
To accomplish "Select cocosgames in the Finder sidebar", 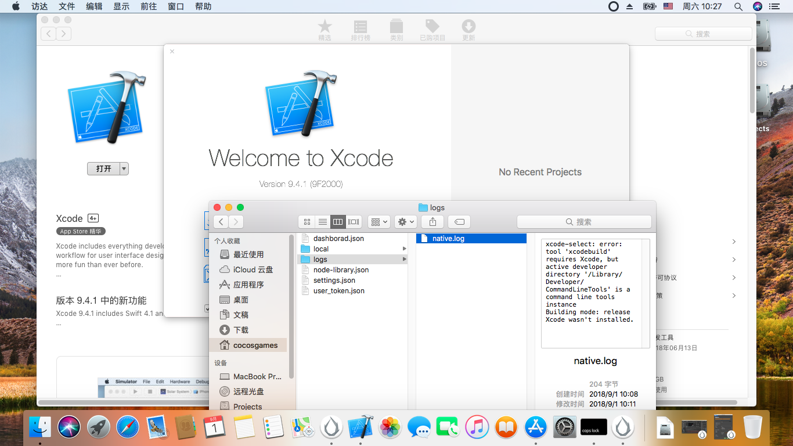I will pyautogui.click(x=248, y=345).
